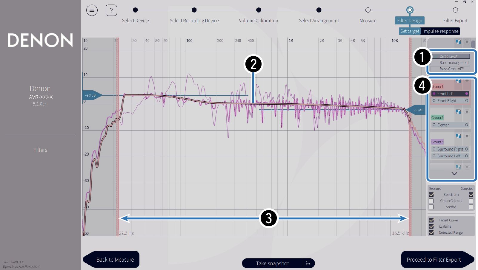
Task: Click the blue squares icon for Group 2
Action: [x=458, y=112]
